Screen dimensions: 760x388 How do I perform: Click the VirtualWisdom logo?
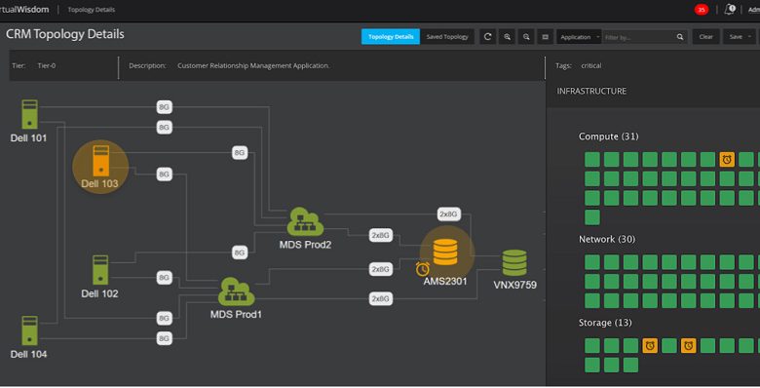[x=24, y=9]
